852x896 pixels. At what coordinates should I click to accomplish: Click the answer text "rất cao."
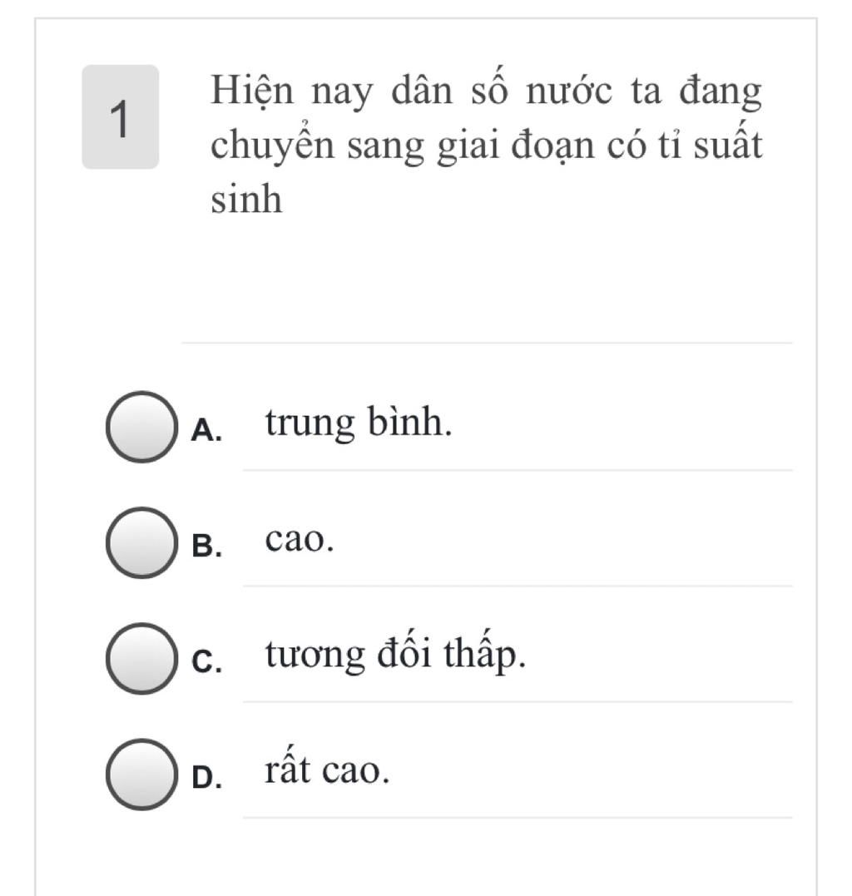(x=328, y=771)
